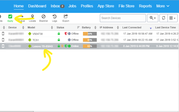Click the Android icon for Lenovo TB-8504X
179x112 pixels.
pos(30,46)
